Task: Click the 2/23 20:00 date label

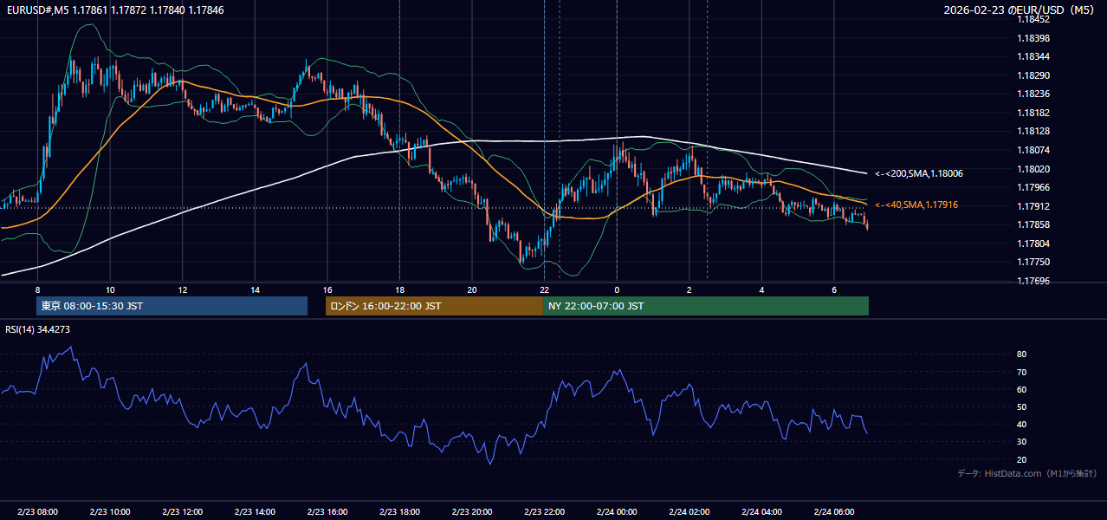Action: click(472, 512)
